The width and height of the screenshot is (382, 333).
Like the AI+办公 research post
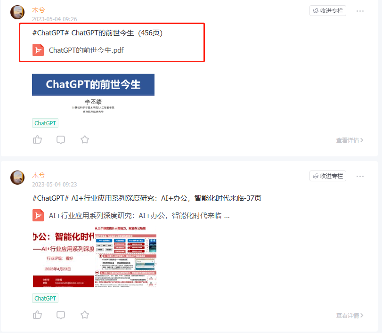click(37, 315)
